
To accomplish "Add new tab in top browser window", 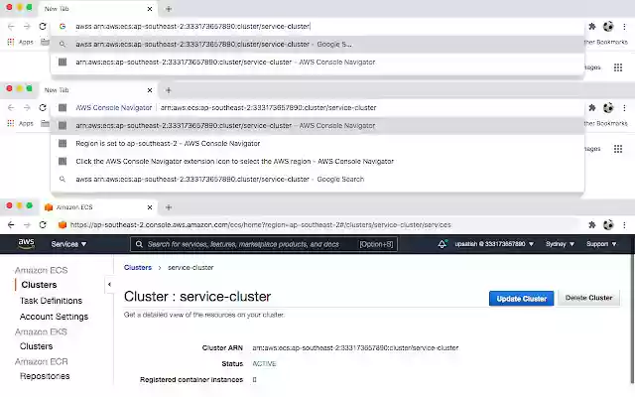I will pos(169,9).
